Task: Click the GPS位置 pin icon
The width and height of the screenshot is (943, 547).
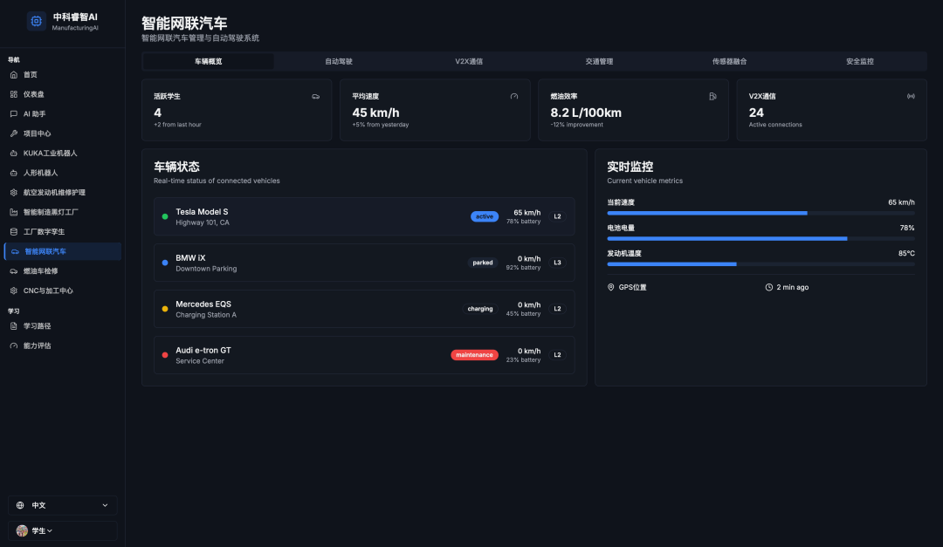Action: click(611, 287)
